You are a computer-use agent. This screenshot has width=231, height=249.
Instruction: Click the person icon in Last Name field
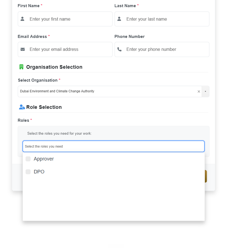[x=119, y=19]
